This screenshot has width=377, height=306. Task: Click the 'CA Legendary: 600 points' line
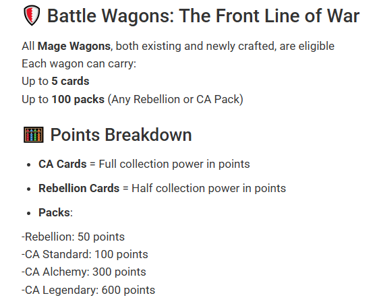[88, 290]
